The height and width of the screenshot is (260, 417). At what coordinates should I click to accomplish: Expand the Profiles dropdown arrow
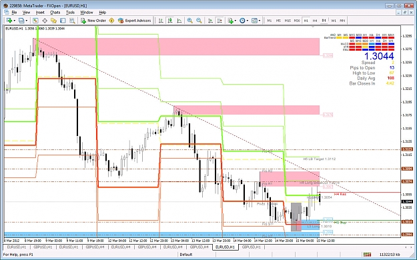click(x=26, y=21)
